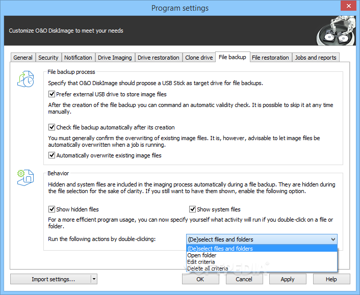360x295 pixels.
Task: Select Open folder from dropdown list
Action: click(262, 255)
